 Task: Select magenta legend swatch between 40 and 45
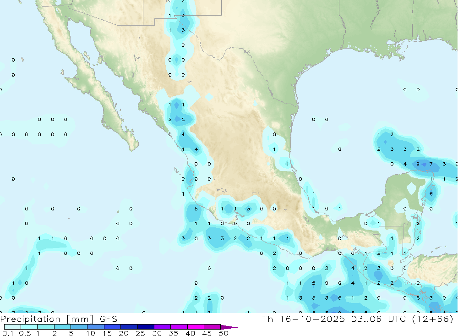(x=196, y=327)
